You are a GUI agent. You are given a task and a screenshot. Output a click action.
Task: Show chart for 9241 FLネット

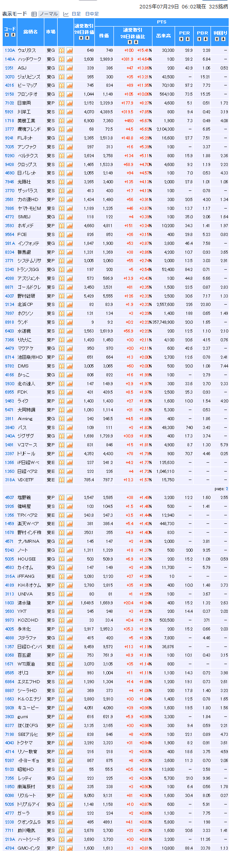70,138
